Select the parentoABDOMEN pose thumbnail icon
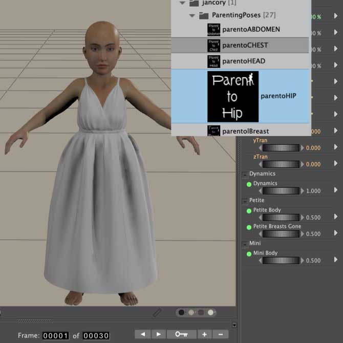Viewport: 343px width, 343px height. [214, 30]
